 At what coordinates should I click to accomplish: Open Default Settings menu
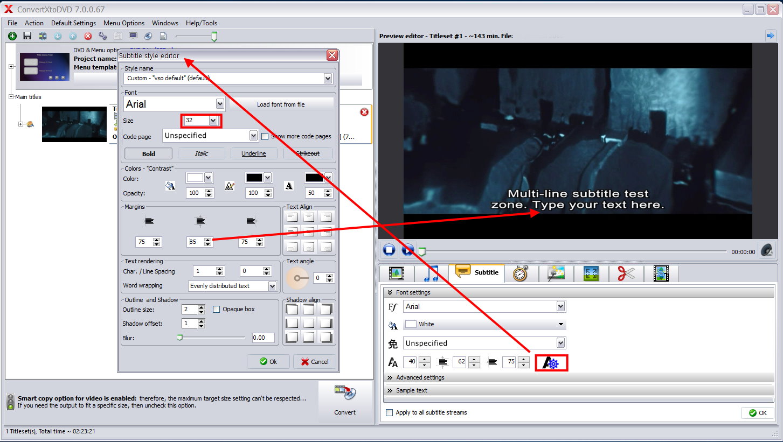click(73, 23)
